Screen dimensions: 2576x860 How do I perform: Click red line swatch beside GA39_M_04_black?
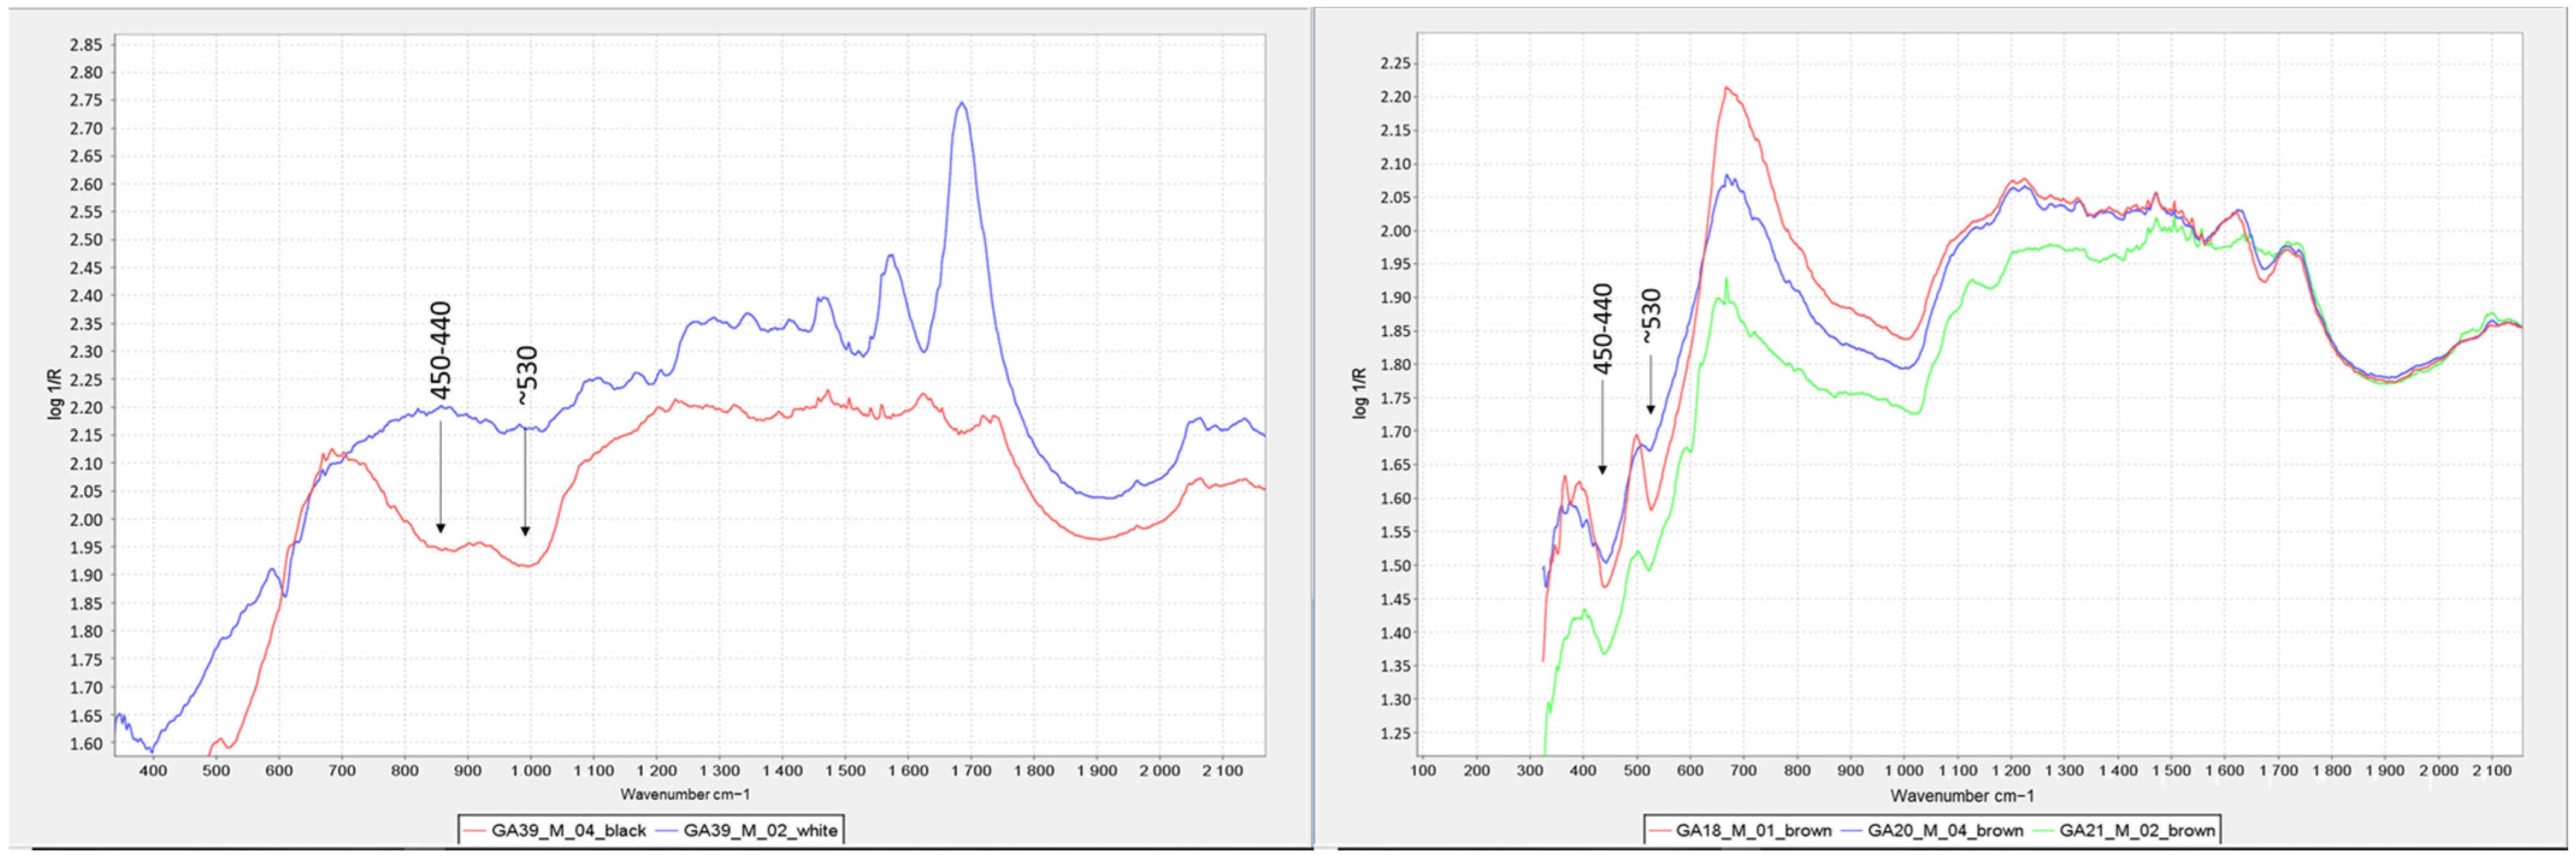(475, 830)
